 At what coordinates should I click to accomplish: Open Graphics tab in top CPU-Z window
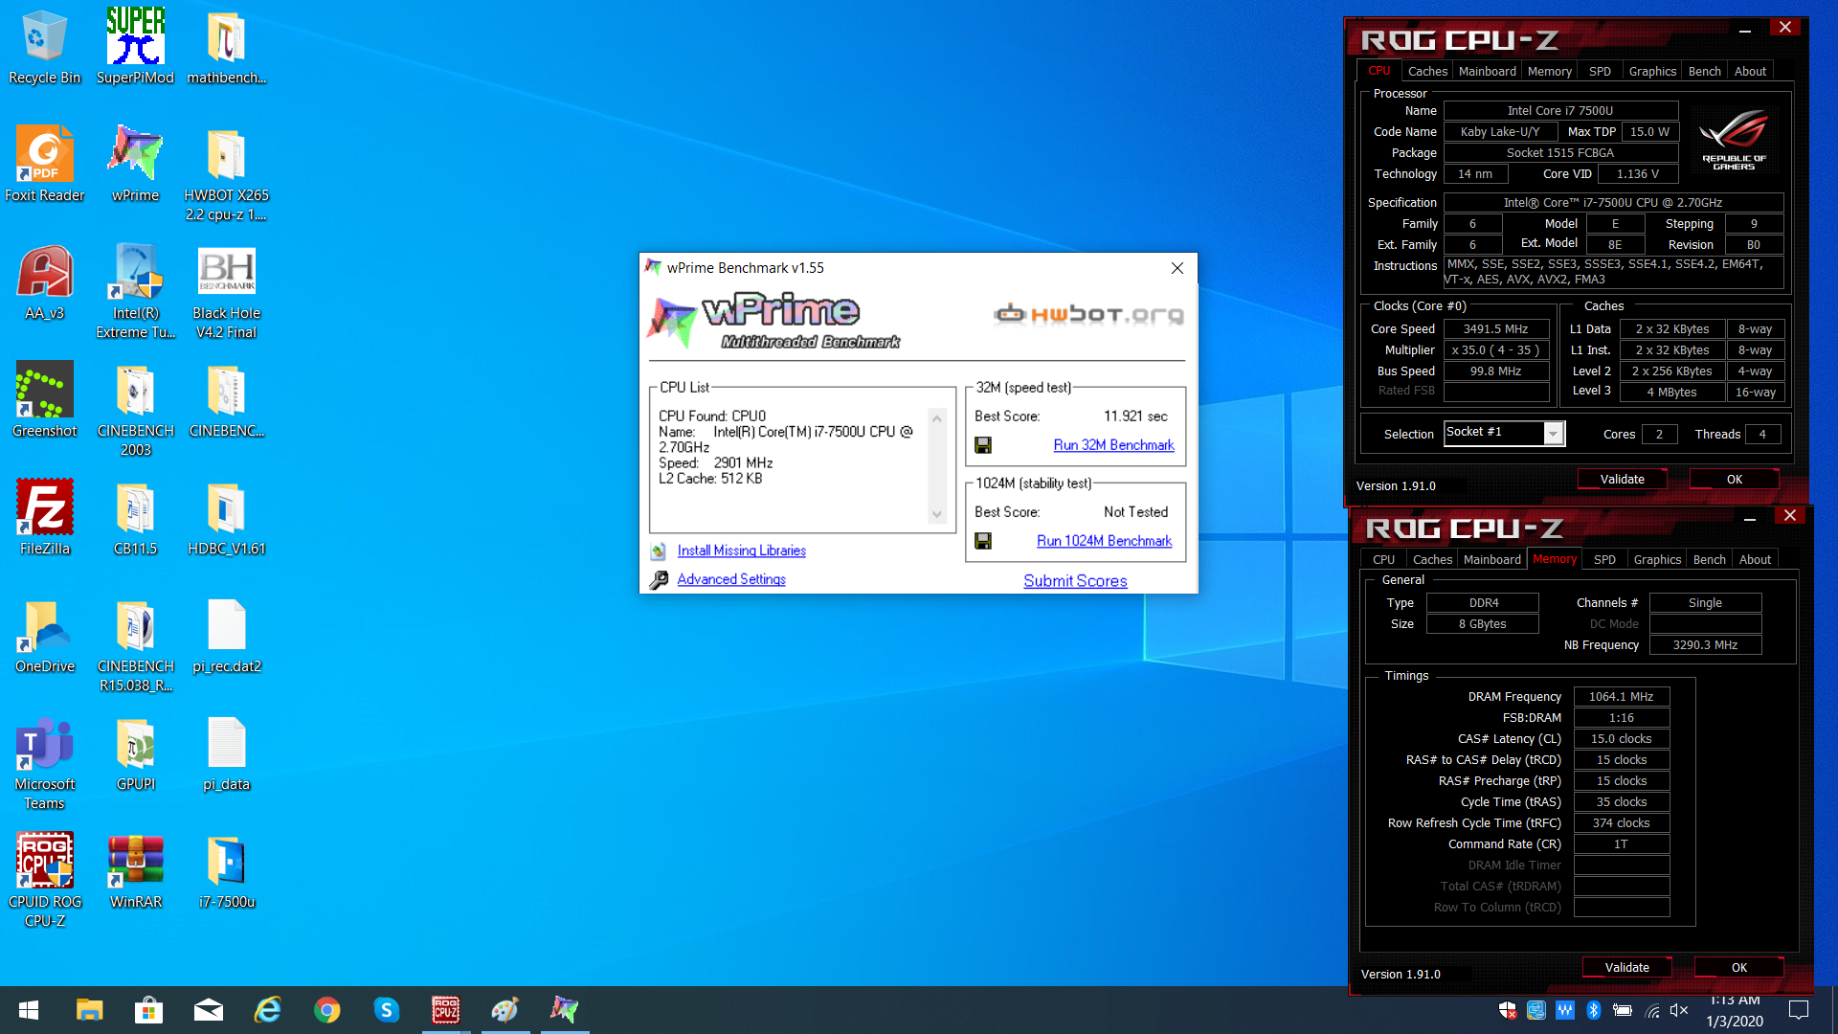pyautogui.click(x=1652, y=71)
